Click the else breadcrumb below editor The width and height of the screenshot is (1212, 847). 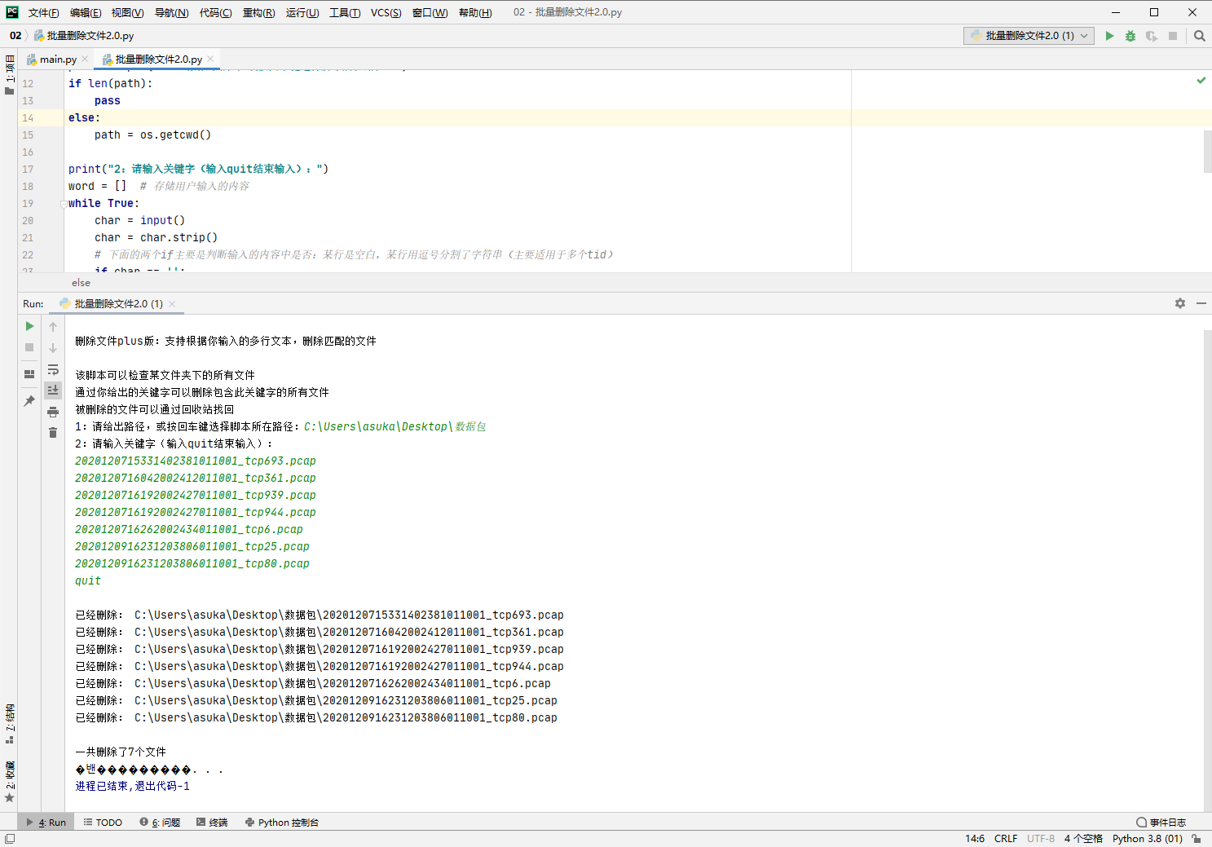click(x=81, y=283)
